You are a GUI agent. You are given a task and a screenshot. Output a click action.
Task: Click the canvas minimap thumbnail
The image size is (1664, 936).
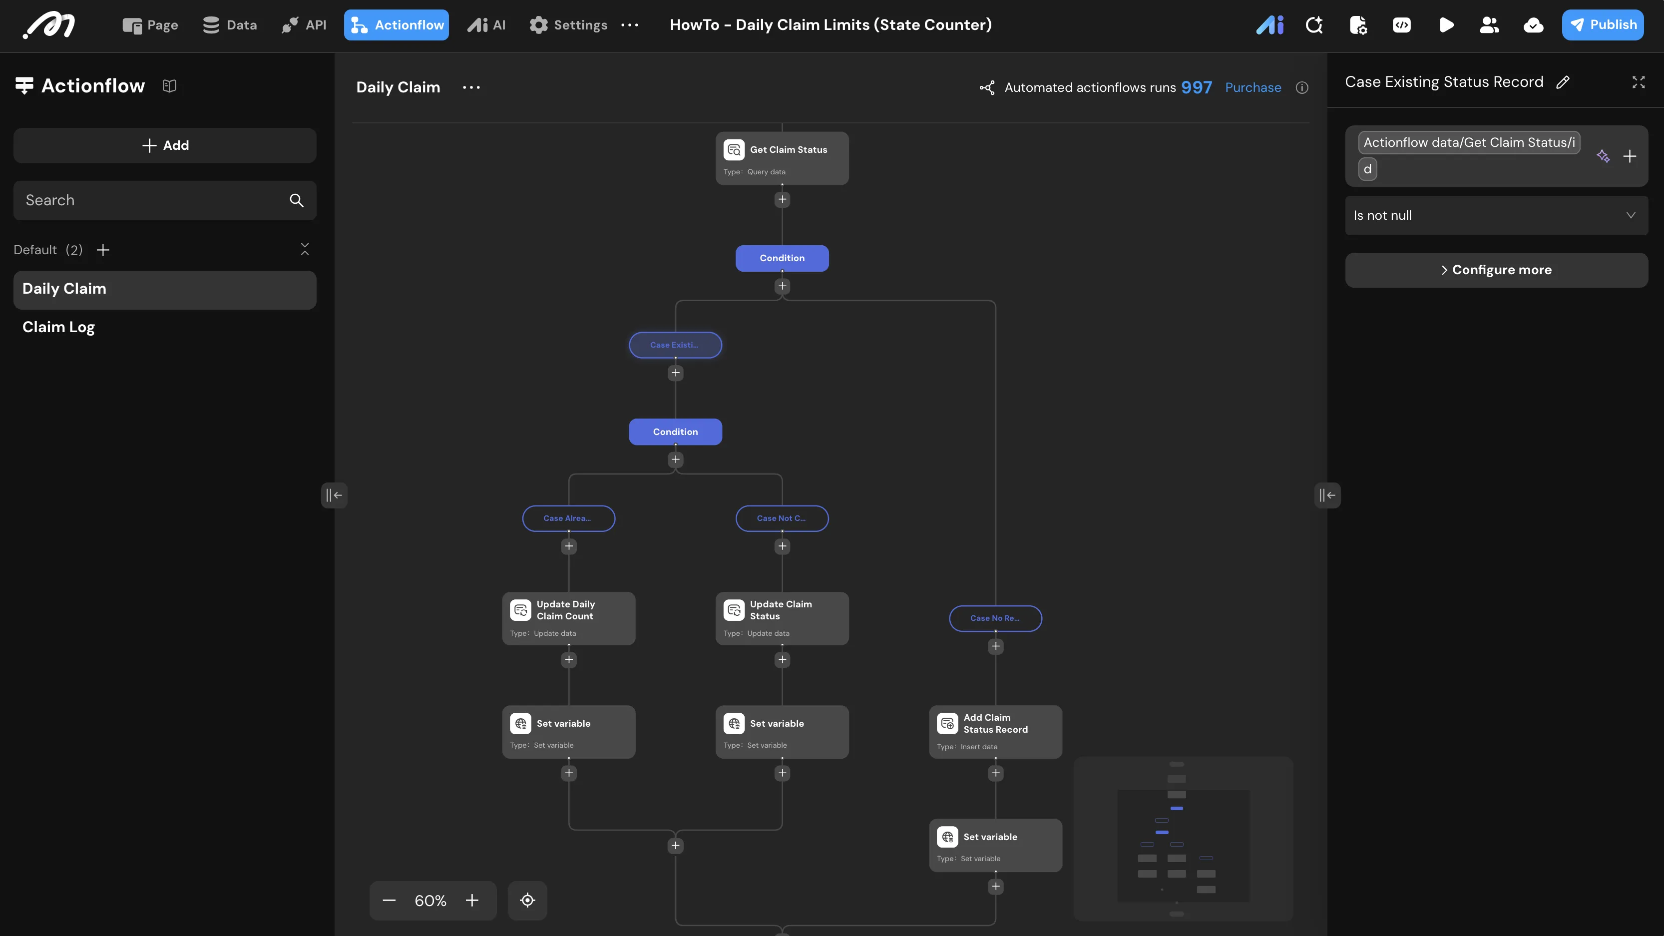coord(1183,839)
